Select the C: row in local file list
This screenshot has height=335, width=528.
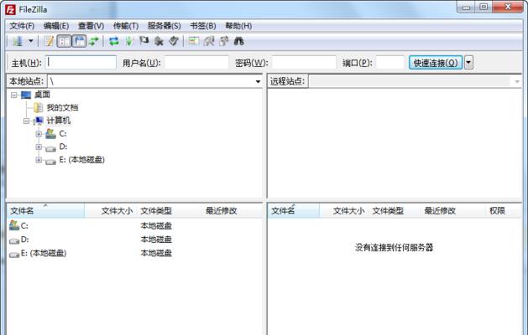click(134, 225)
